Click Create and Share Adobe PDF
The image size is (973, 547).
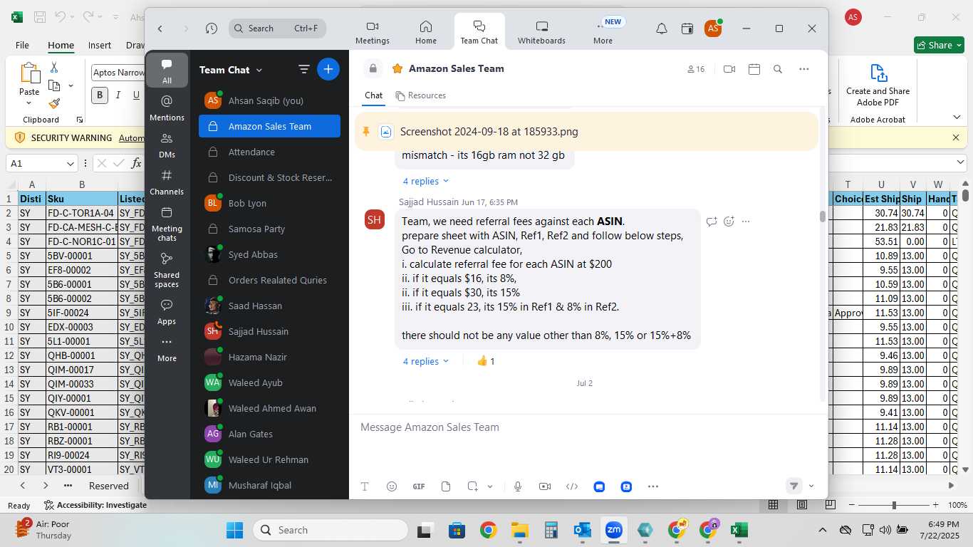[878, 84]
